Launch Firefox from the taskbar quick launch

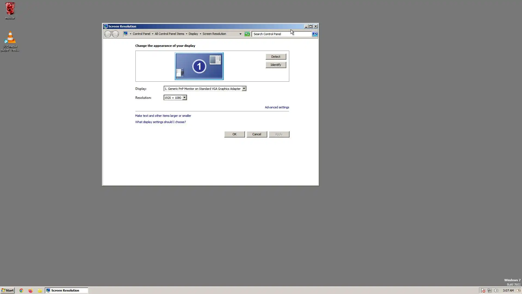(30, 290)
